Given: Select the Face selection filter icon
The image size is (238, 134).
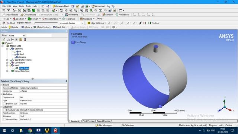Looking at the screenshot, I should (29, 10).
